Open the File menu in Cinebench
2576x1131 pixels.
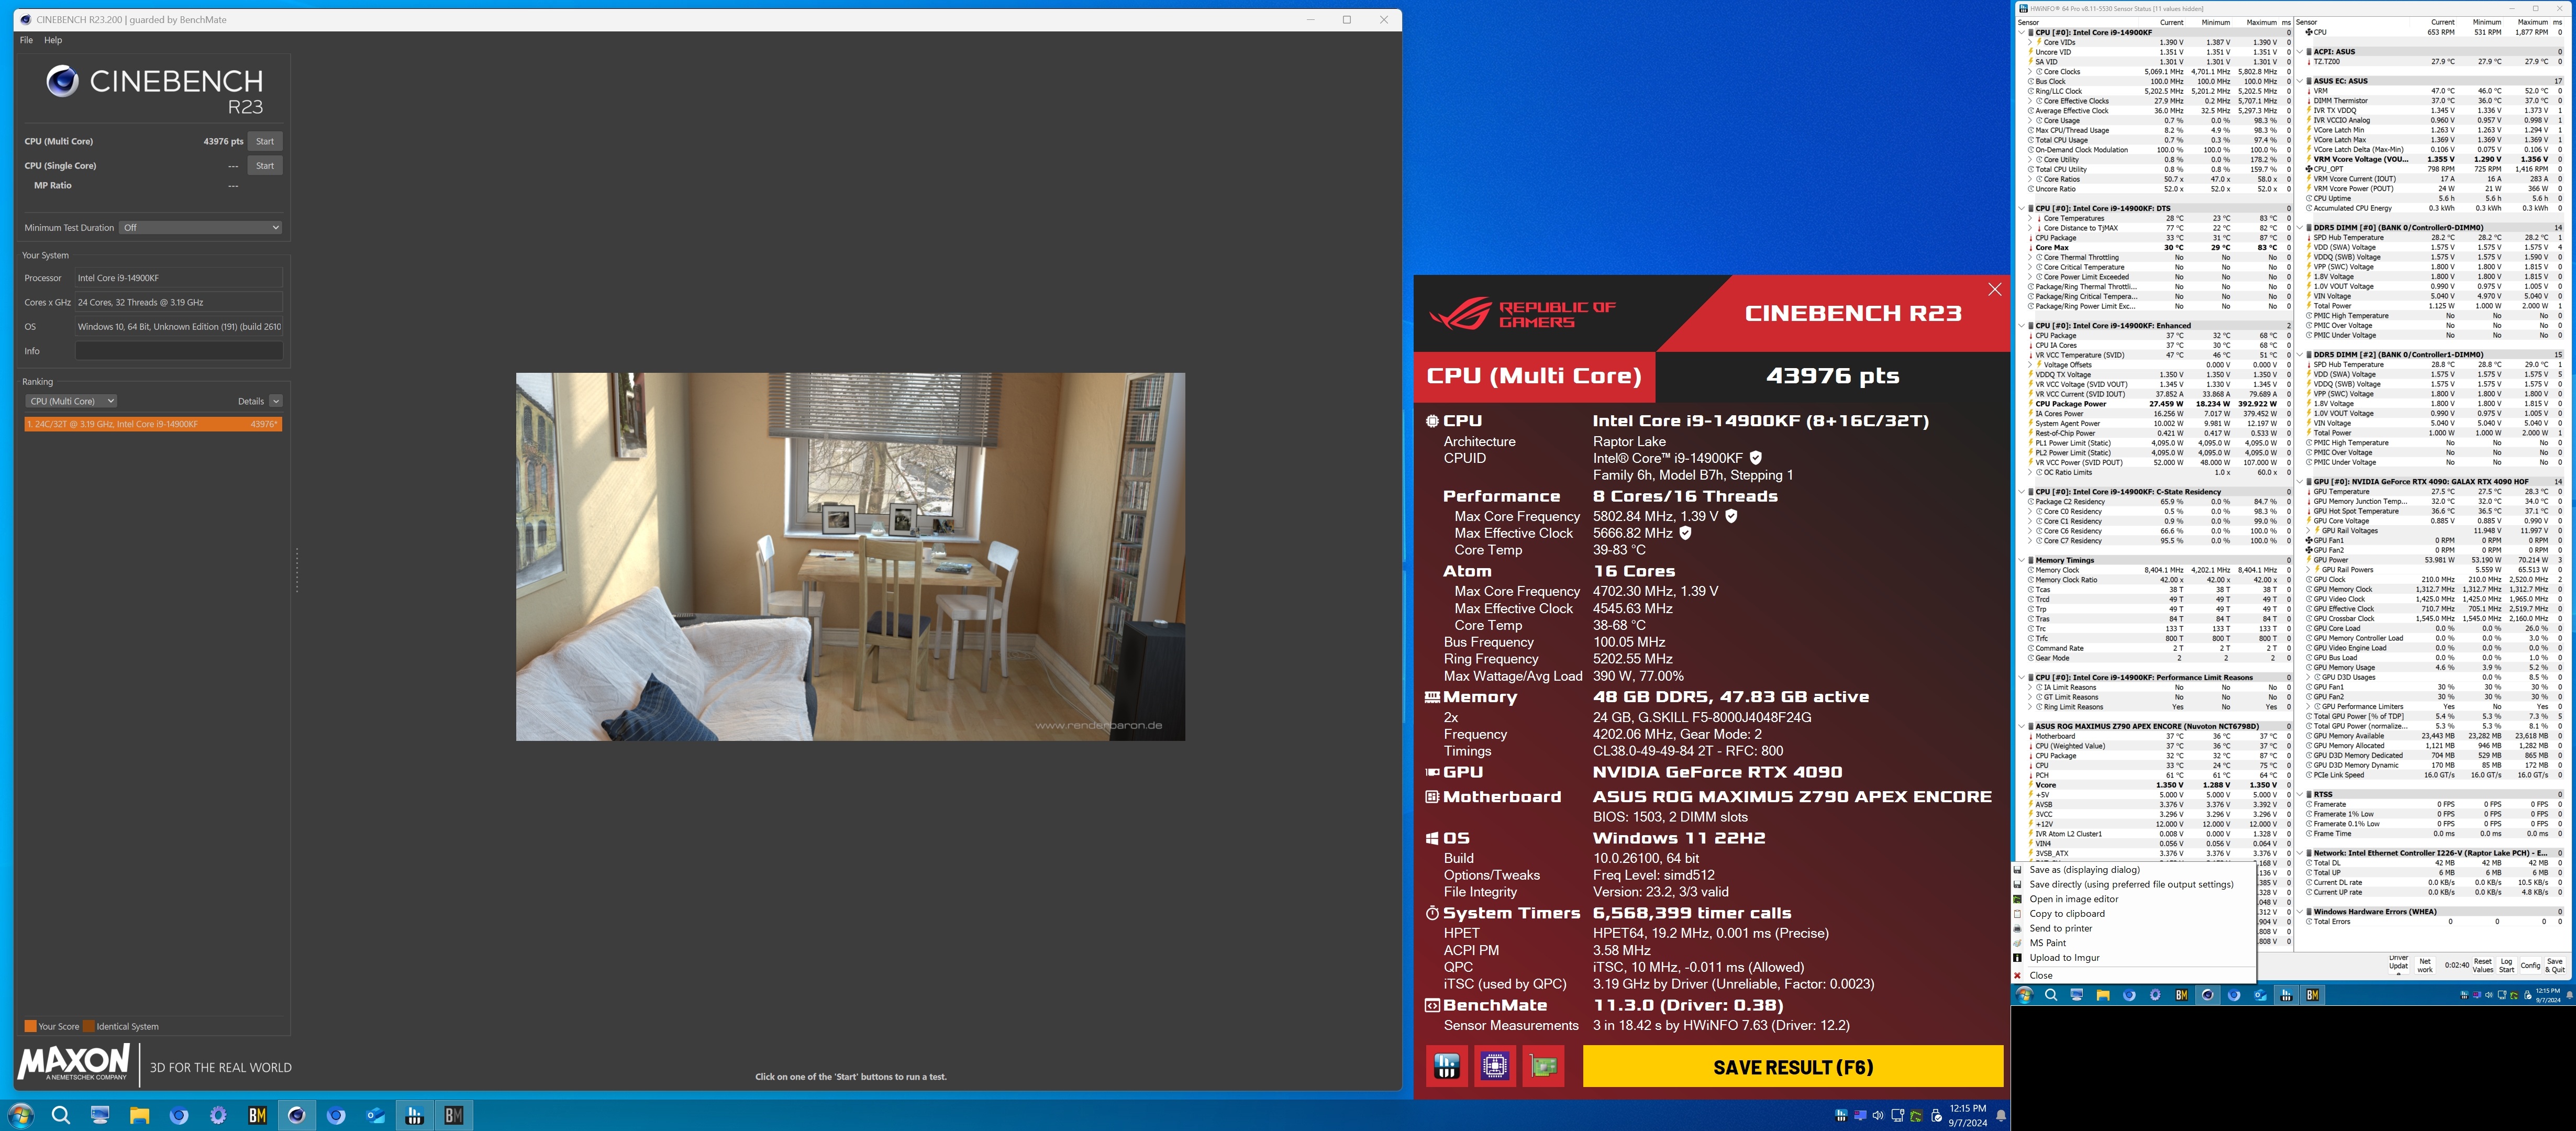26,40
